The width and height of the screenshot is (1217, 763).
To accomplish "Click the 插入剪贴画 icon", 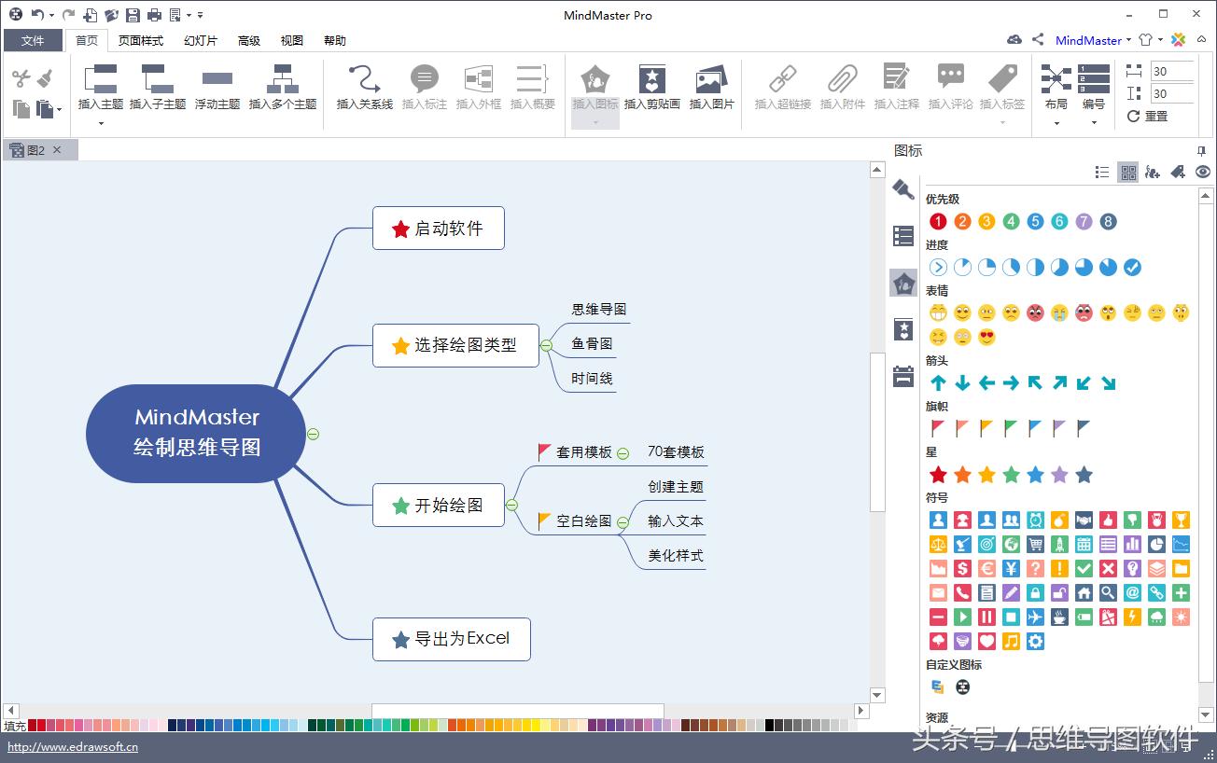I will (x=651, y=89).
